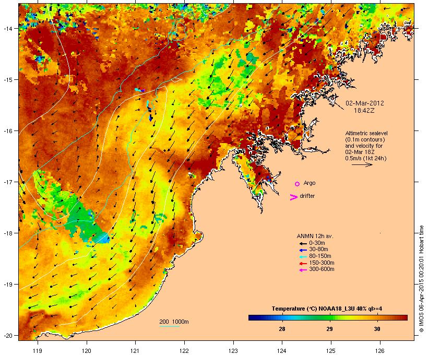Viewport: 428px width, 355px height.
Task: Click the latitude axis label -14
Action: point(7,28)
